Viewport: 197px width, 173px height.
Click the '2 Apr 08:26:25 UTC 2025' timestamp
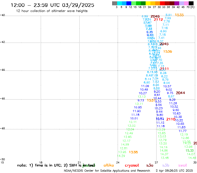pyautogui.click(x=174, y=171)
